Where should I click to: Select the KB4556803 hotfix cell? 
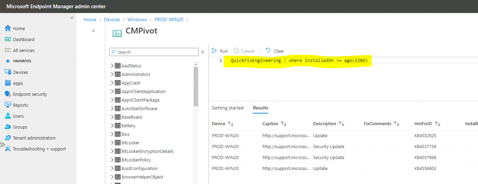coord(425,169)
